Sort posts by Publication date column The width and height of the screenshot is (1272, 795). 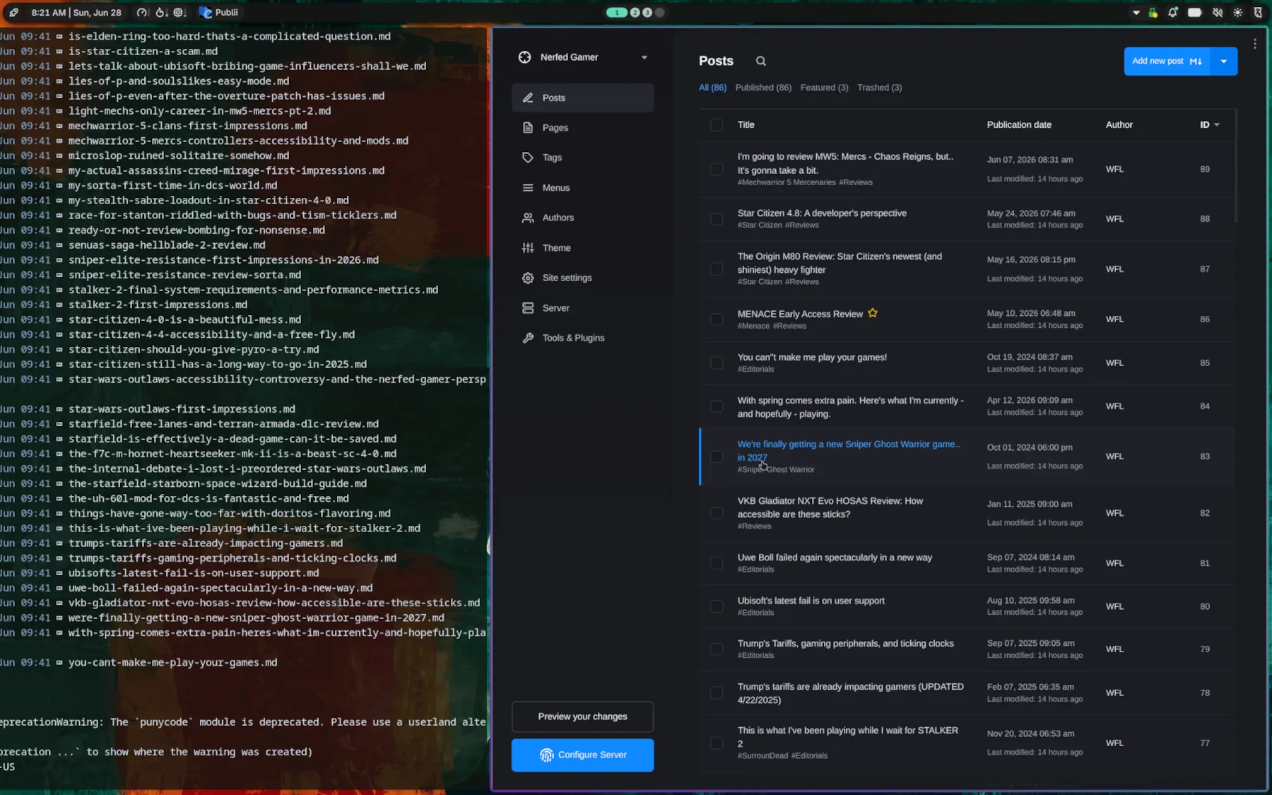click(x=1019, y=124)
